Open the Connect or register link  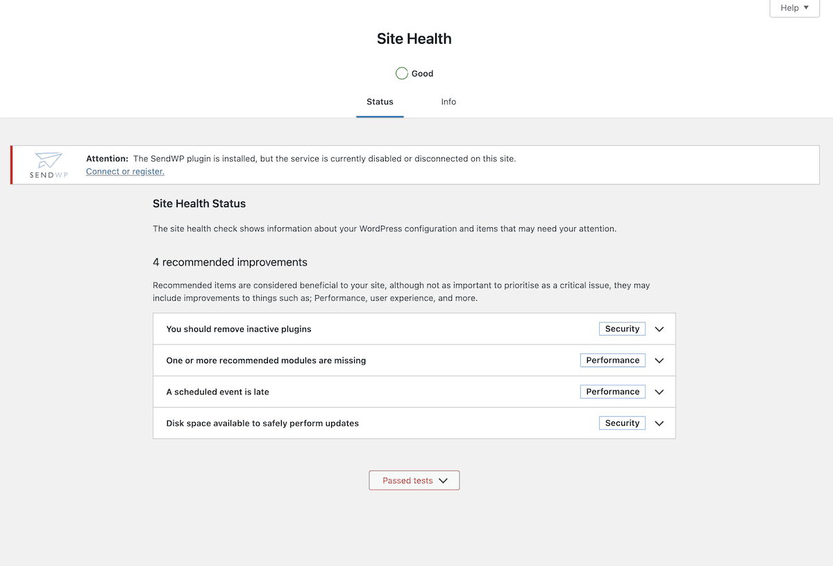(124, 171)
